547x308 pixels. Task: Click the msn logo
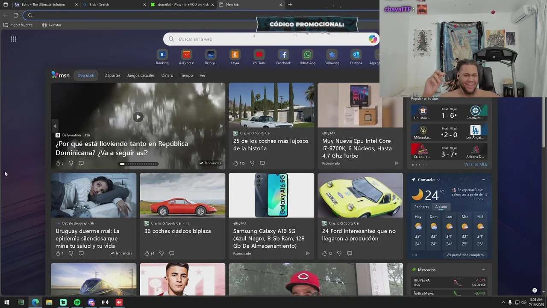61,75
